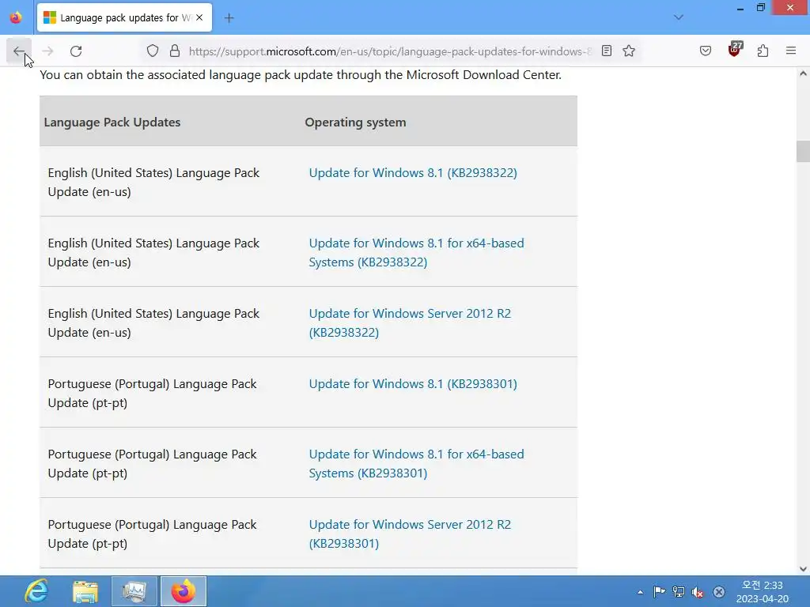Click the Microsoft Download Center sentence
Screen dimensions: 810x607
pos(300,75)
